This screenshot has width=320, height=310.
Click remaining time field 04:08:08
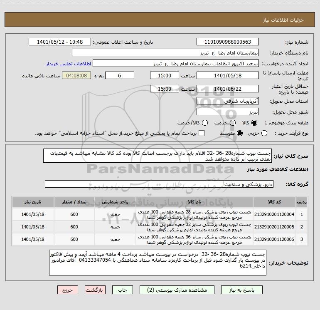point(76,75)
